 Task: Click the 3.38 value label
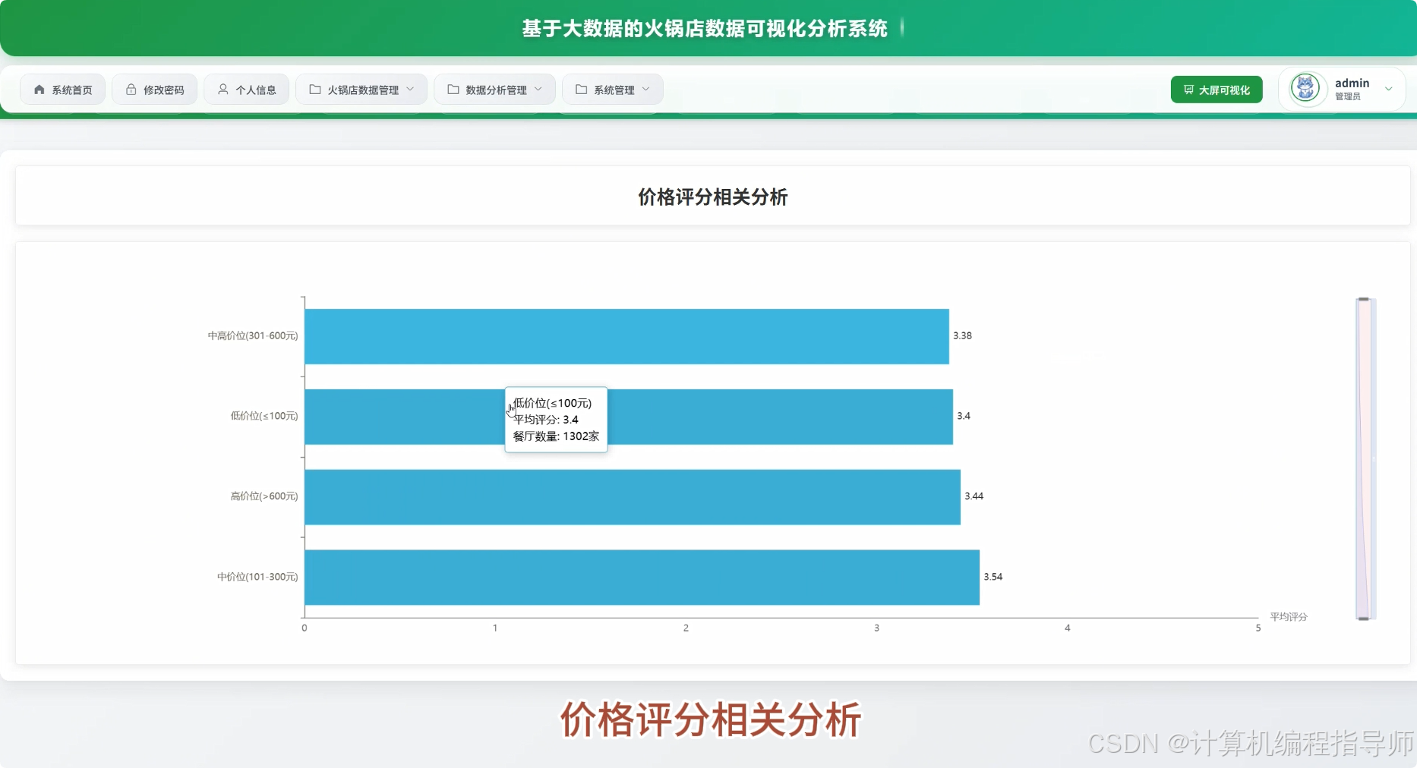click(962, 335)
